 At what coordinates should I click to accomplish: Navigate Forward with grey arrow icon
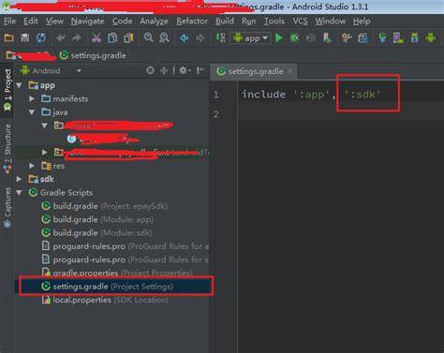pos(200,38)
